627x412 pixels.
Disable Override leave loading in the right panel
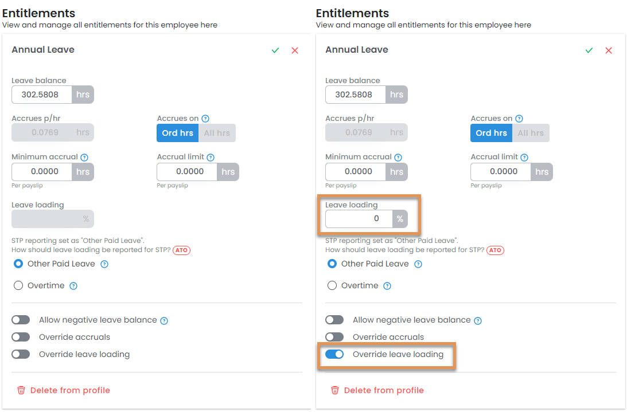(x=334, y=354)
